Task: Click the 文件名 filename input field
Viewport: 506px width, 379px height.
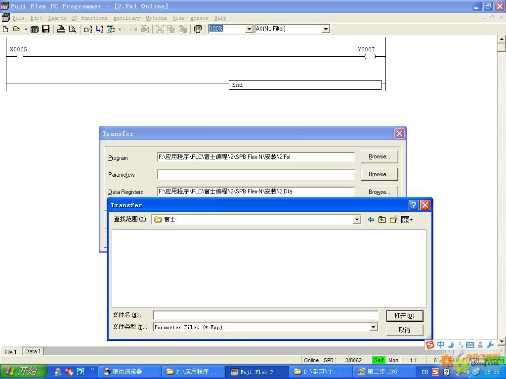Action: tap(265, 315)
